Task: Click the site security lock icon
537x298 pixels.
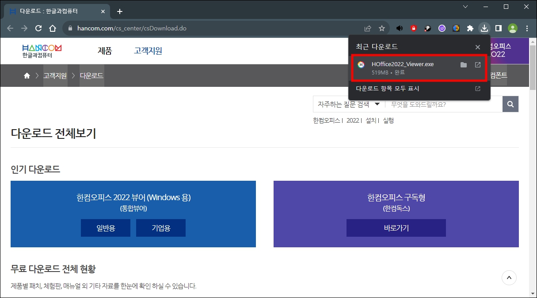Action: coord(70,28)
